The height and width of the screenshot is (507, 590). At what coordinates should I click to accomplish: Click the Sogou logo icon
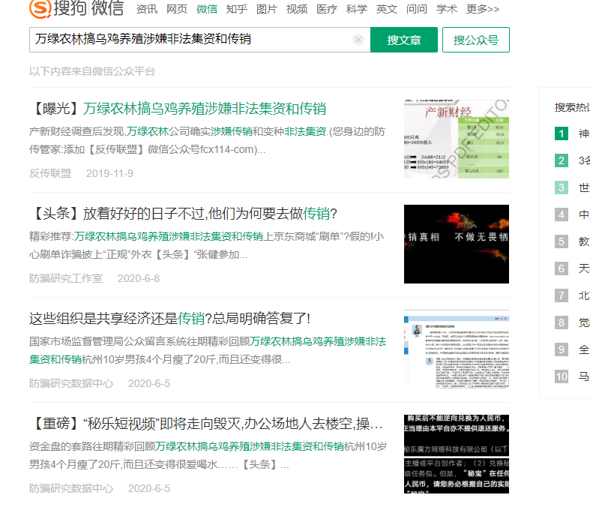40,8
